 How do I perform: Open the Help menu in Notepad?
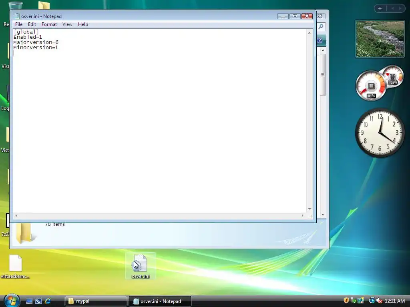tap(83, 24)
